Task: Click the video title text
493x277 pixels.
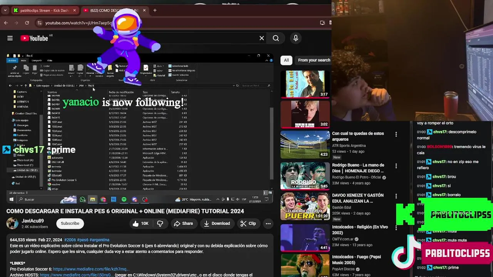Action: (x=125, y=211)
